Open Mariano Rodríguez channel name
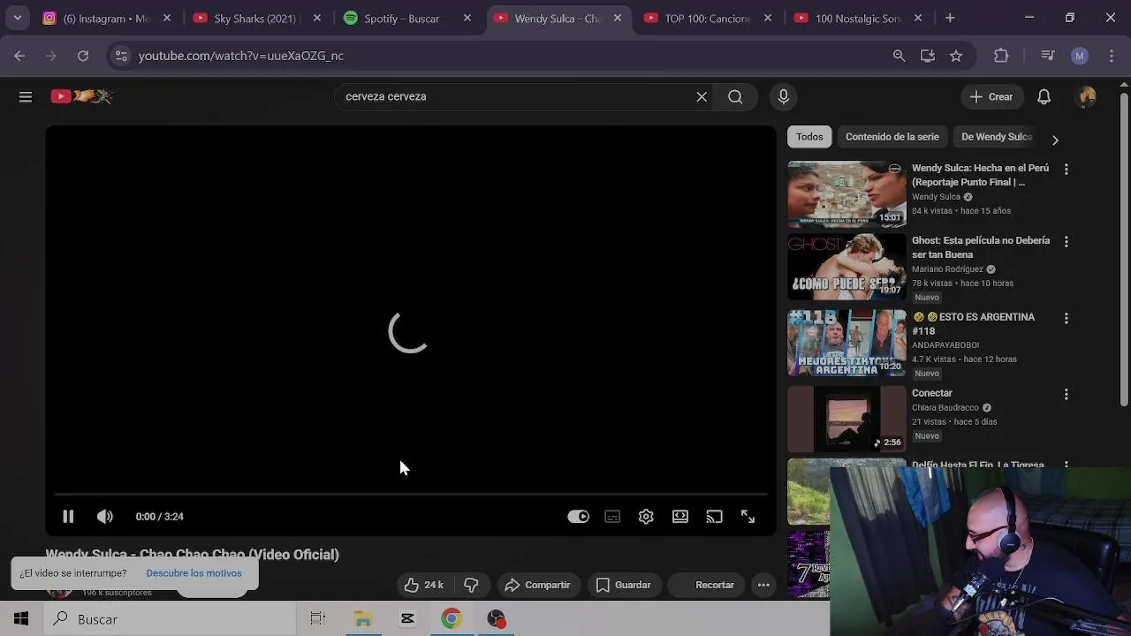Screen dimensions: 1131x636 pyautogui.click(x=947, y=269)
